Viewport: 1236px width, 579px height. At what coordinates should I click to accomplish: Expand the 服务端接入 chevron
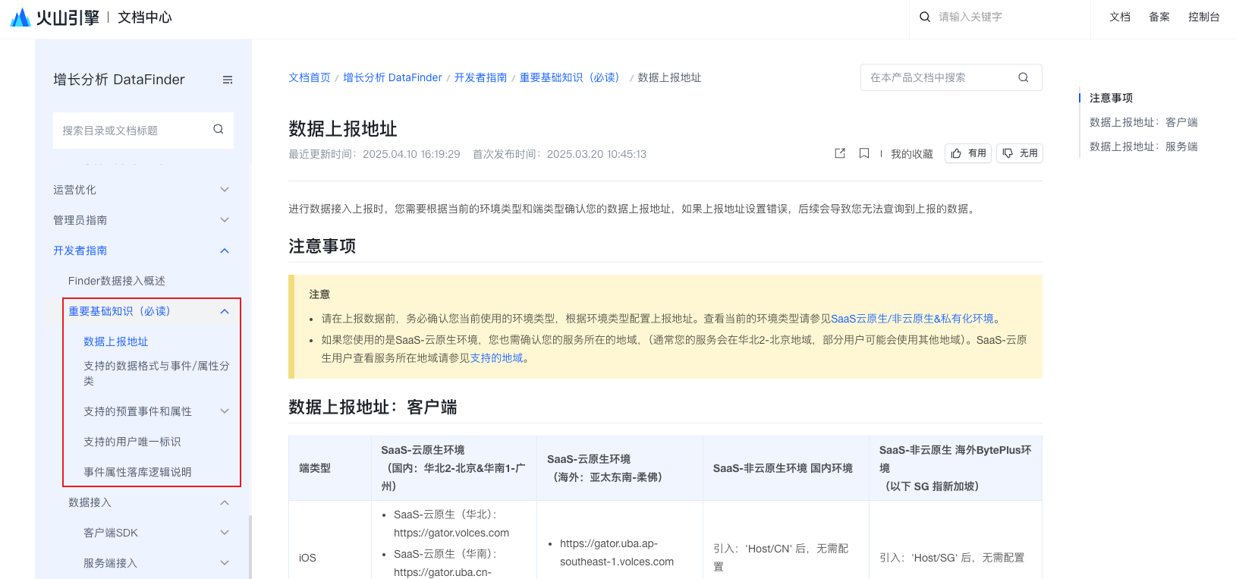225,563
